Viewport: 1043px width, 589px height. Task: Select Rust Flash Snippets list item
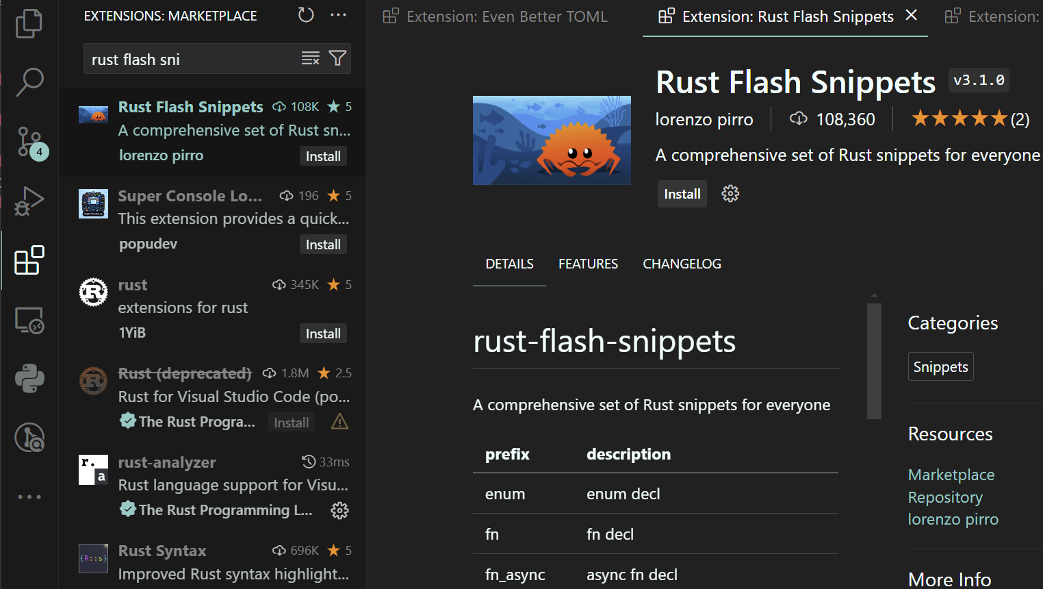(x=212, y=131)
